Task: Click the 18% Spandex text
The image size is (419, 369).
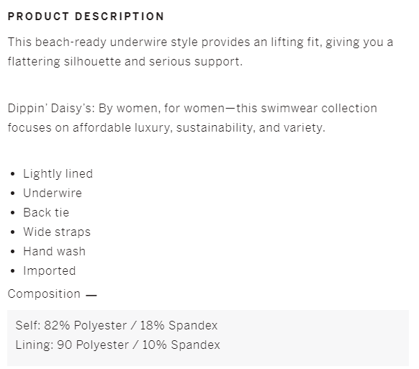Action: 179,325
